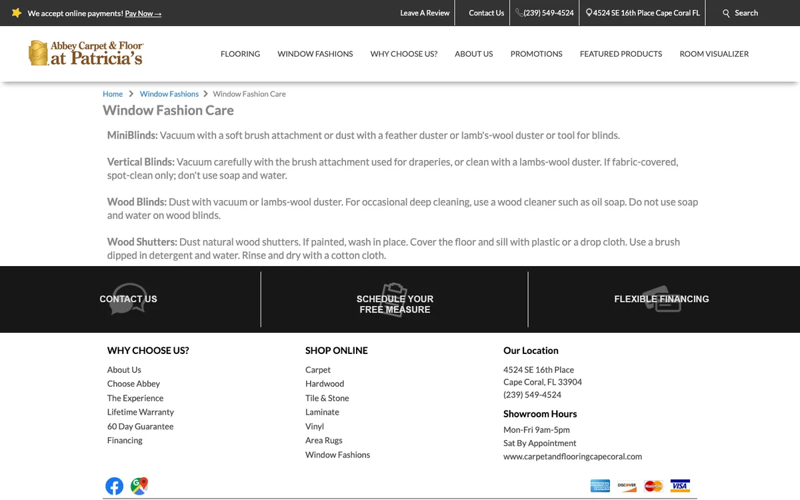Image resolution: width=800 pixels, height=500 pixels.
Task: Open Window Fashions under Shop Online
Action: [x=337, y=455]
